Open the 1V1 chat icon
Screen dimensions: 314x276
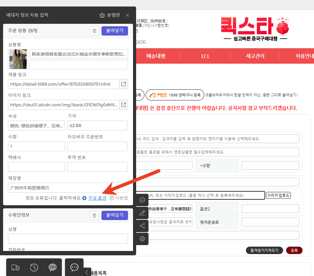point(53,267)
